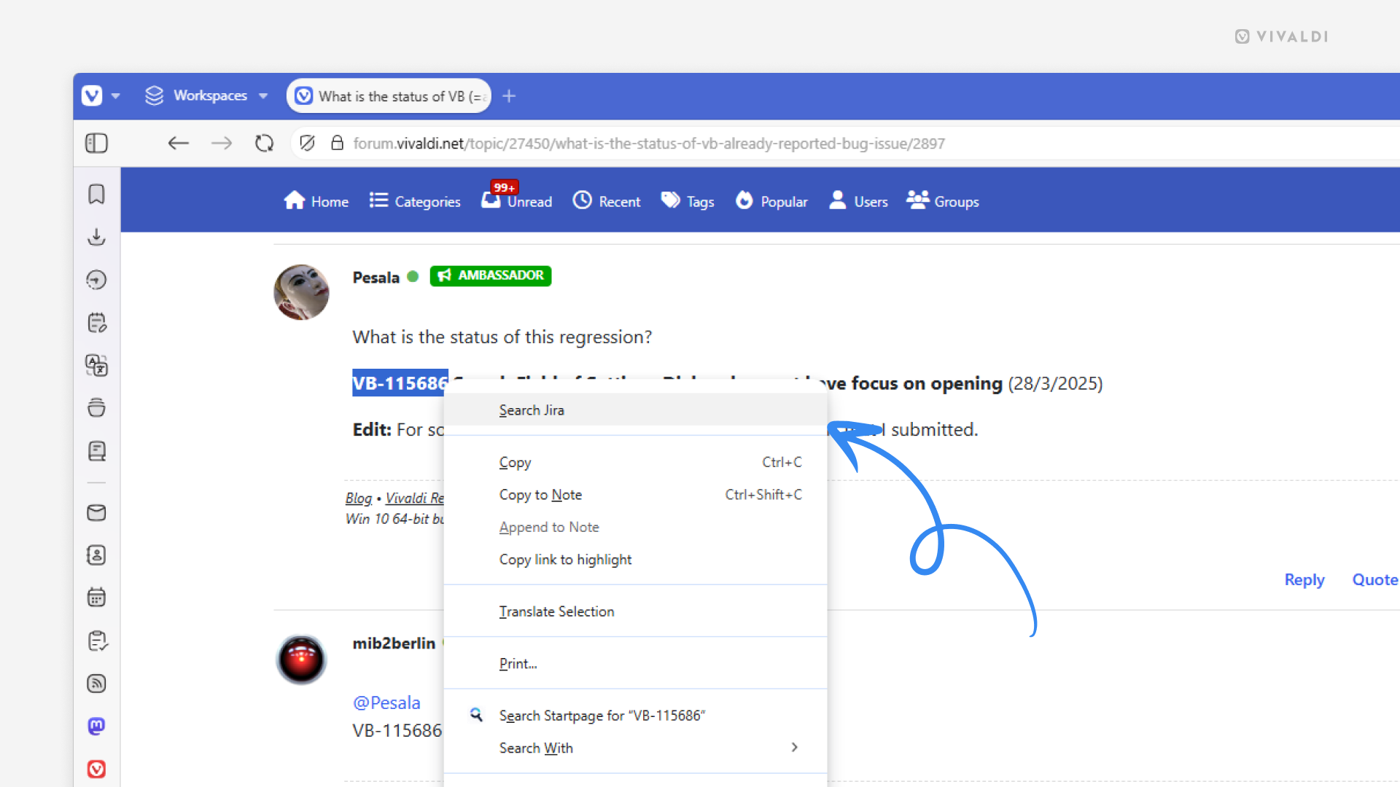Open Window panel icon
Image resolution: width=1400 pixels, height=787 pixels.
point(96,408)
